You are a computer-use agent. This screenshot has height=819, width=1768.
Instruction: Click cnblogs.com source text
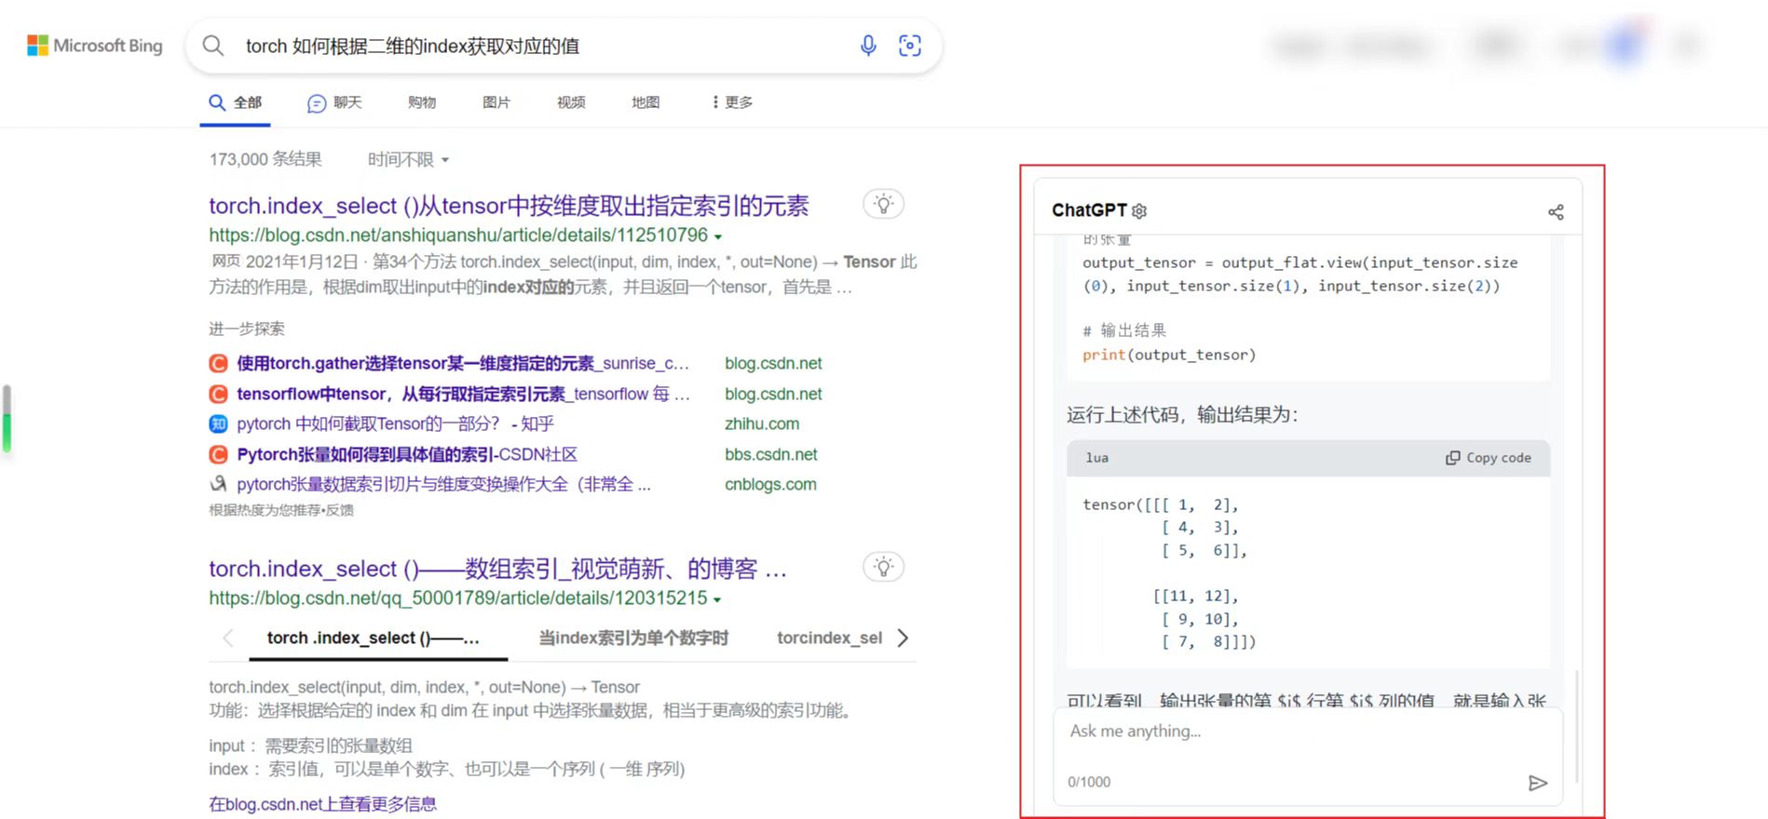[x=770, y=484]
